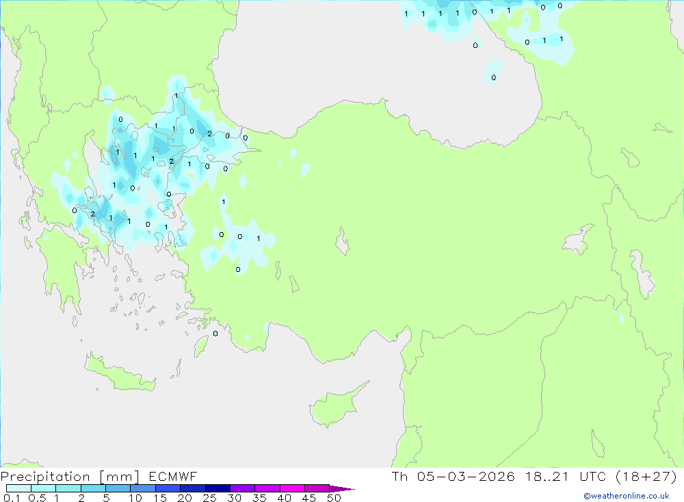Click the 'Precipitation [mm]' title text
Viewport: 684px width, 502px height.
(70, 477)
